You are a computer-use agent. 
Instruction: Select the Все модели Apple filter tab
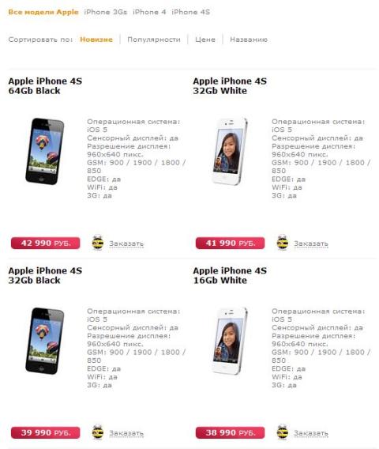[x=43, y=12]
